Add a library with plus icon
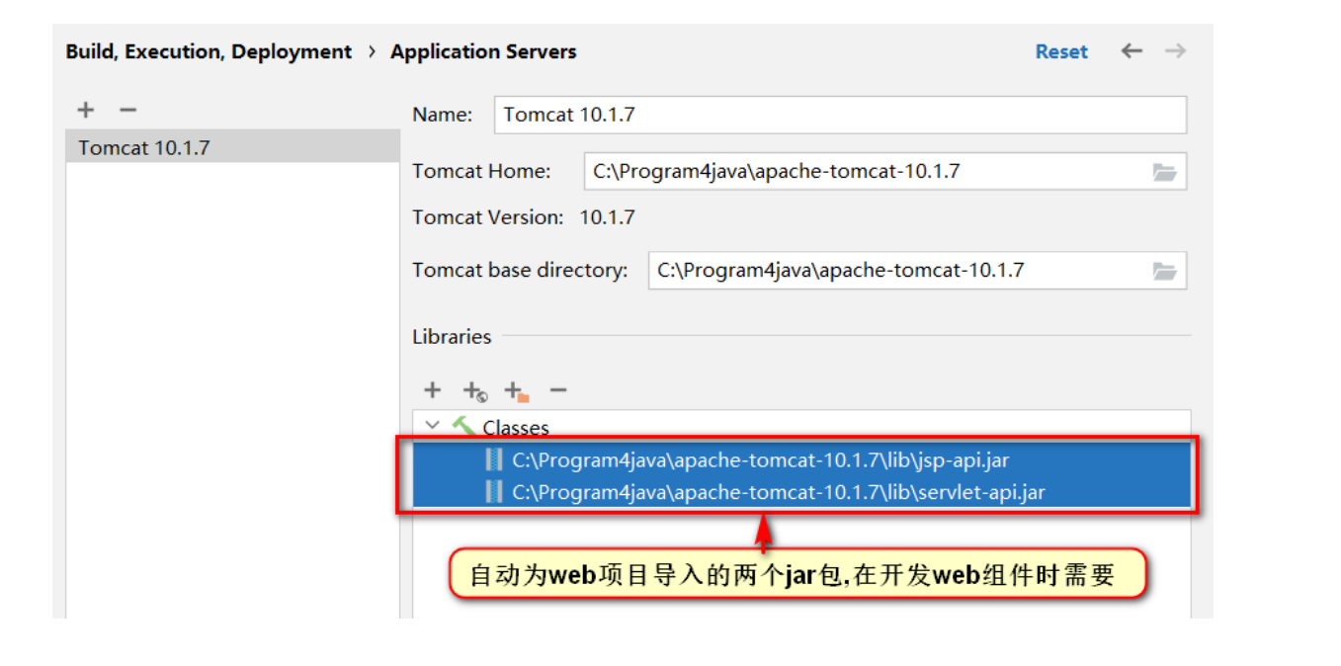The width and height of the screenshot is (1341, 666). (432, 389)
